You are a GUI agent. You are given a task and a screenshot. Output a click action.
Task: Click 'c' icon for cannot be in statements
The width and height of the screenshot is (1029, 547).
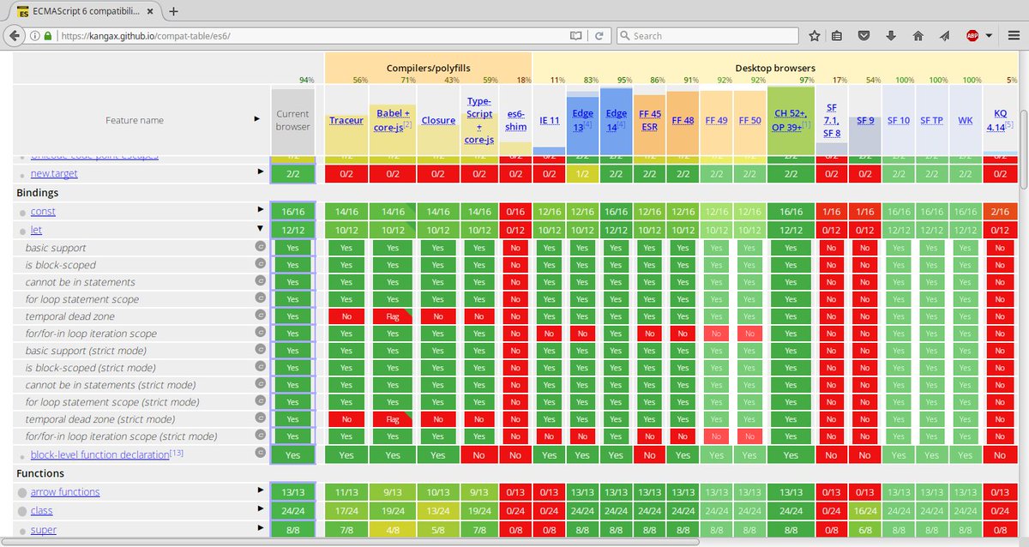coord(260,281)
